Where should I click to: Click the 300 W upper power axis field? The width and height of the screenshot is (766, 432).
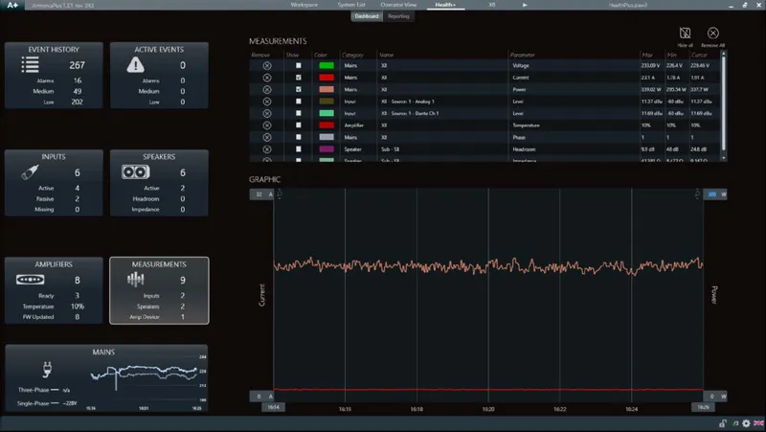pyautogui.click(x=715, y=194)
